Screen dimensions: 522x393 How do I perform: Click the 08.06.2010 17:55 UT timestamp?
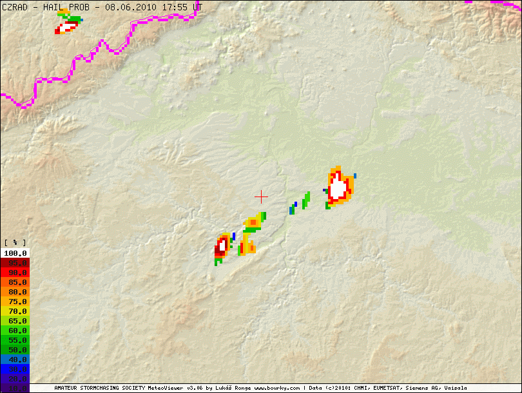(x=153, y=7)
